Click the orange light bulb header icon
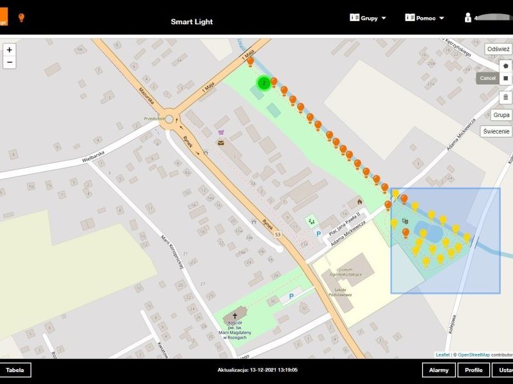This screenshot has height=384, width=513. coord(21,18)
